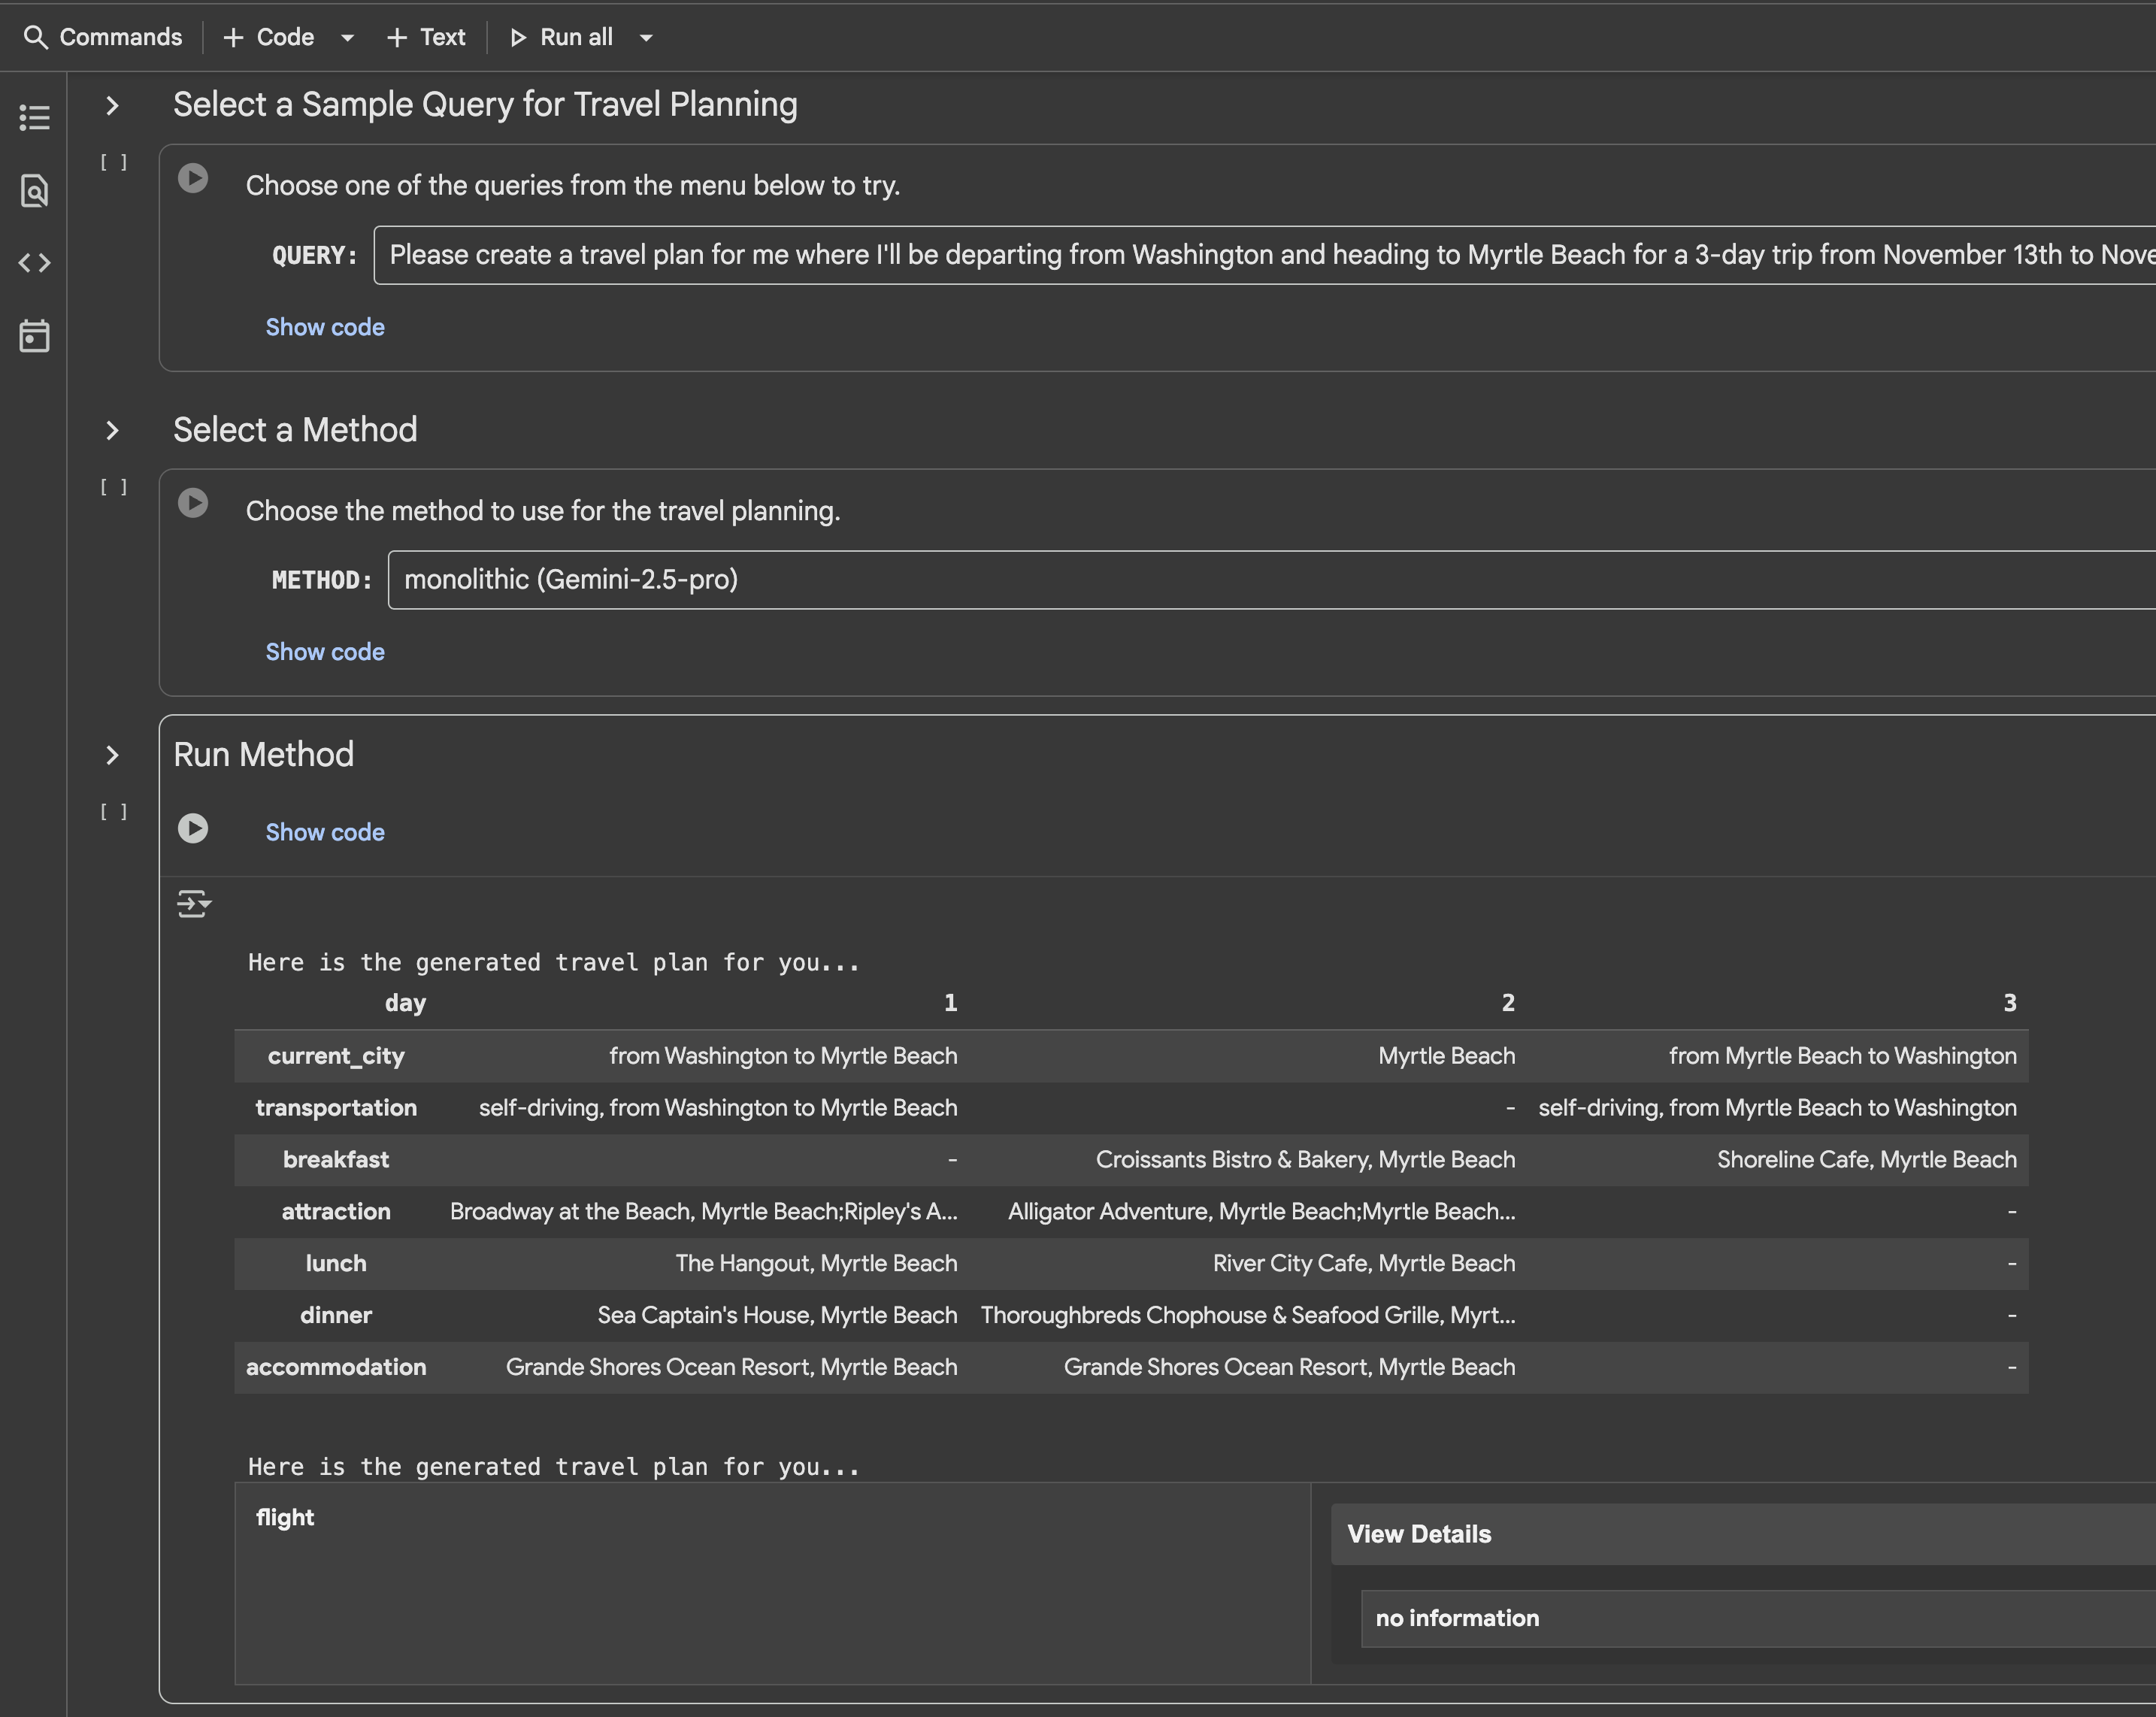Open the code snippets sidebar icon
Image resolution: width=2156 pixels, height=1717 pixels.
click(34, 263)
